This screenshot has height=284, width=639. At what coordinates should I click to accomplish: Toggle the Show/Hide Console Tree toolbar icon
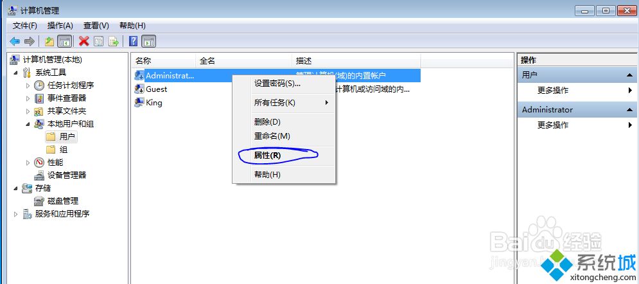[x=64, y=41]
